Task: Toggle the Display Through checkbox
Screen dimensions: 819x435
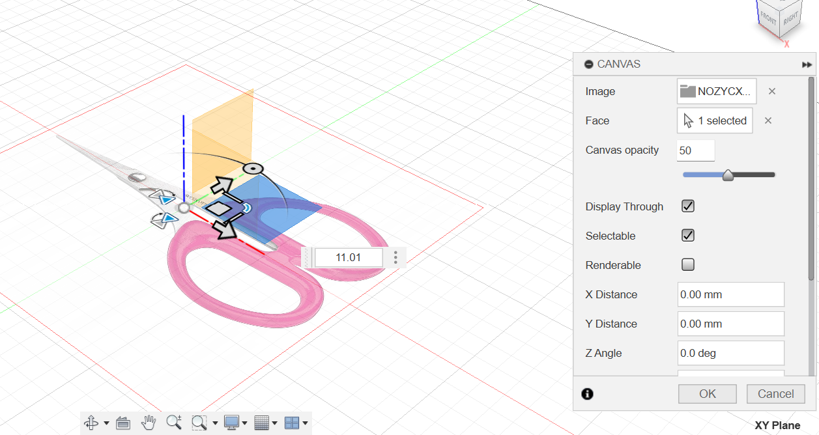Action: click(x=687, y=206)
